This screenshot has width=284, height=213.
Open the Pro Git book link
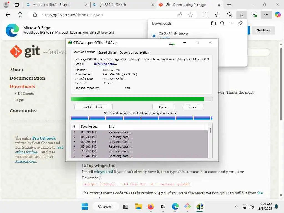point(44,138)
